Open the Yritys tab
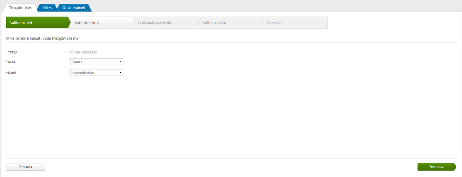 pyautogui.click(x=47, y=8)
